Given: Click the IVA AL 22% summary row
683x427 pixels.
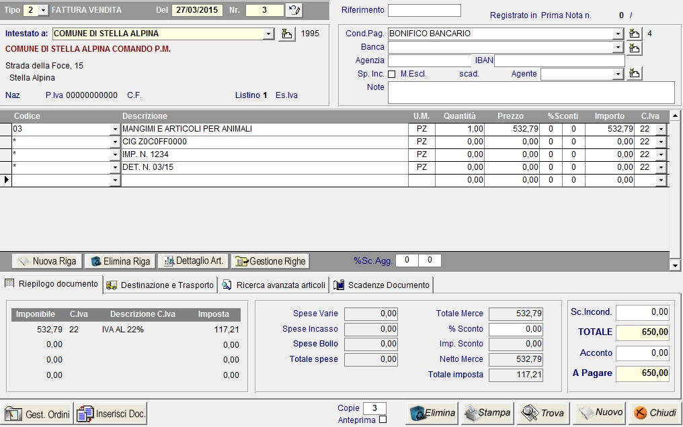Looking at the screenshot, I should 126,330.
